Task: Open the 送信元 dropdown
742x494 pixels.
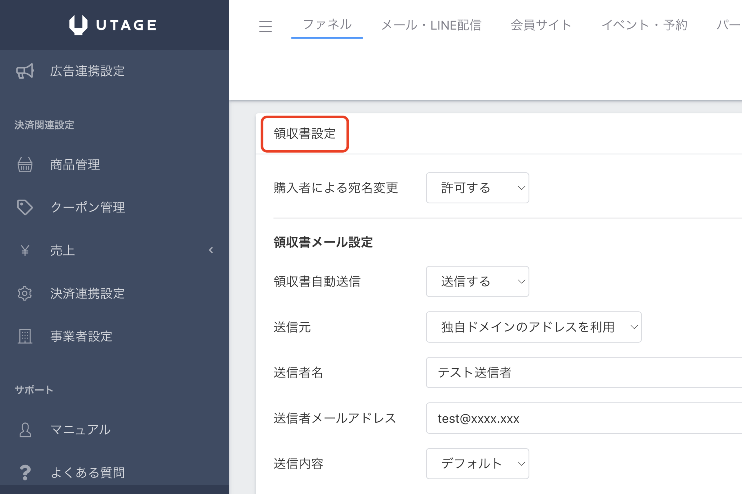Action: [534, 327]
